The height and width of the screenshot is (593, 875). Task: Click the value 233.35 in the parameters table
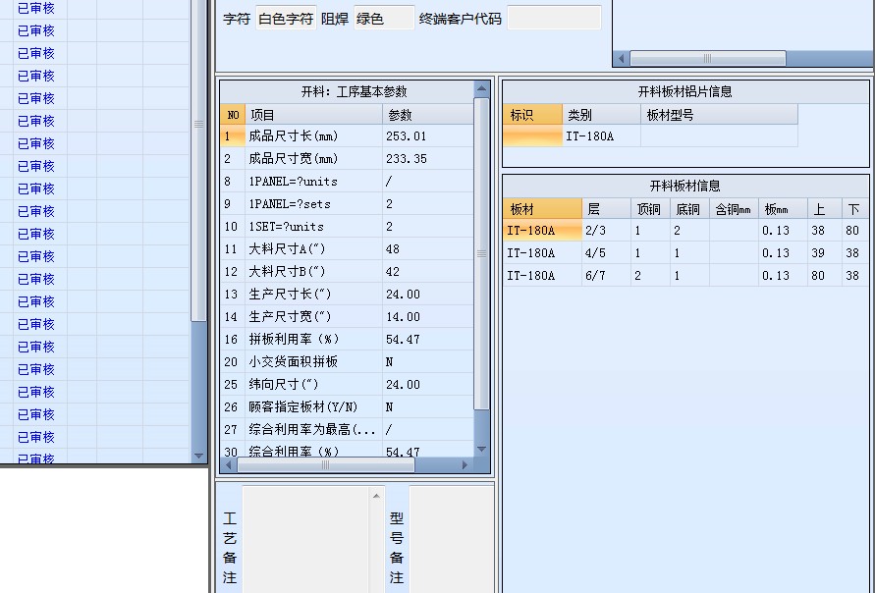(407, 159)
